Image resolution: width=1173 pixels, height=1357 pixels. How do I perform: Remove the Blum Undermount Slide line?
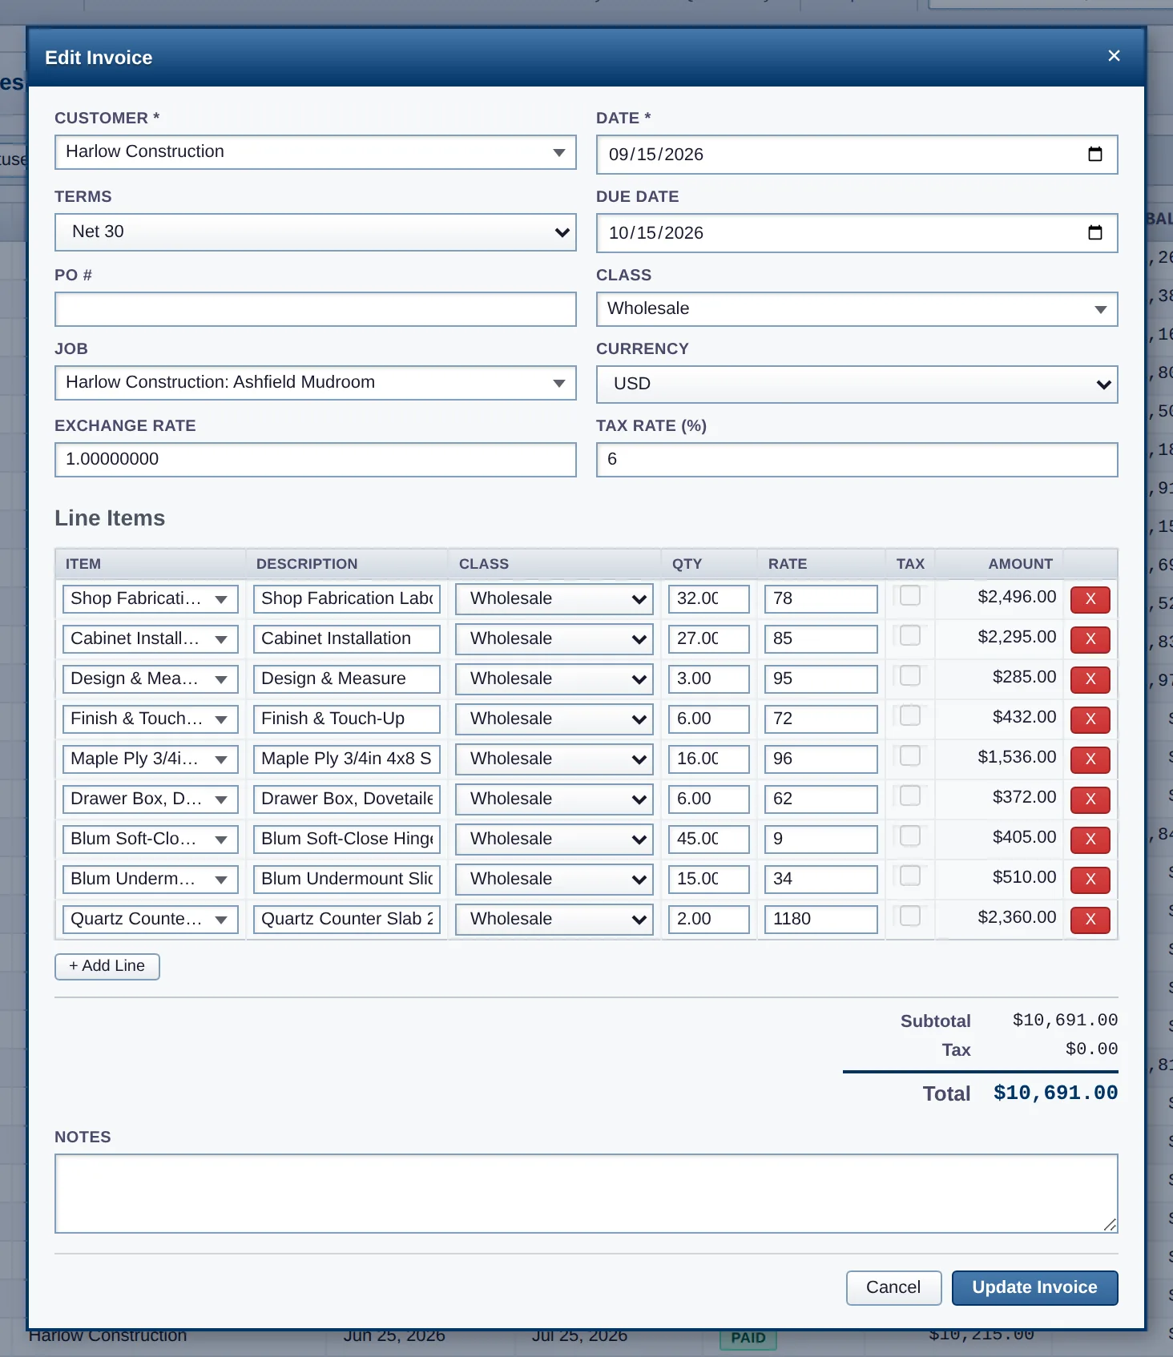pyautogui.click(x=1090, y=880)
